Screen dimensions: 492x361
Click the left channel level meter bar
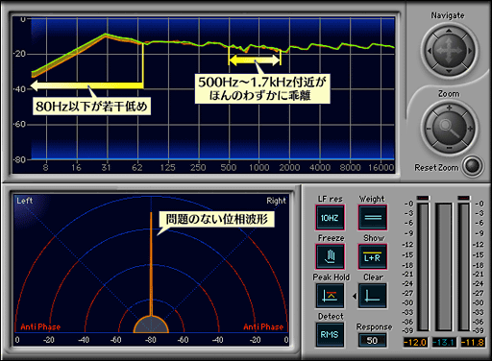(x=423, y=267)
